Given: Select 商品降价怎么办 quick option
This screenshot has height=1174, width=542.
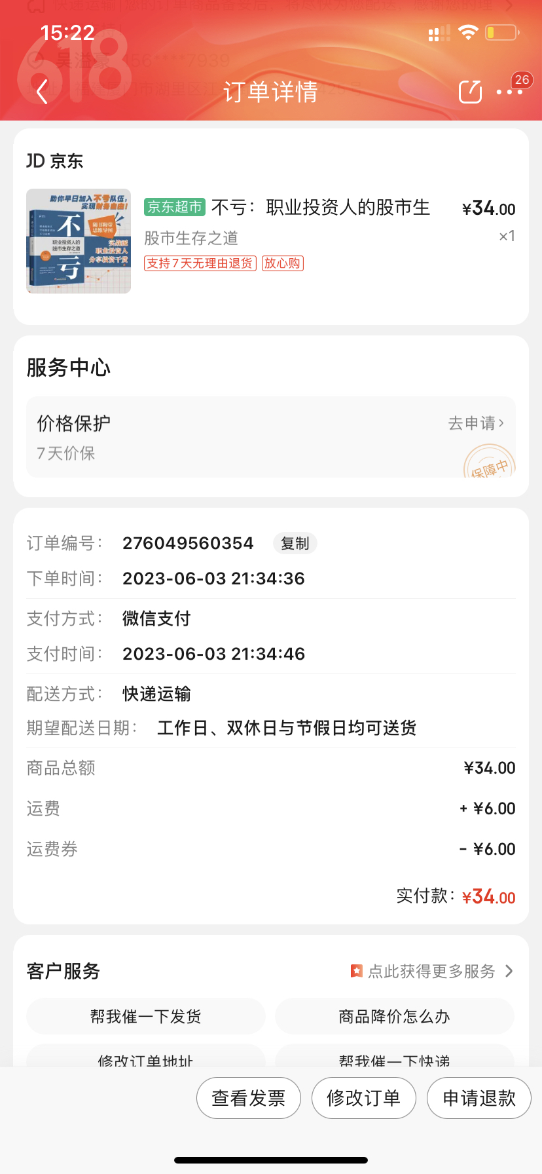Looking at the screenshot, I should pyautogui.click(x=394, y=1016).
